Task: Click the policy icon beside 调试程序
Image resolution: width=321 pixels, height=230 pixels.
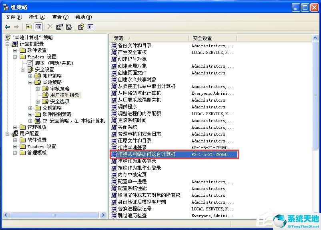Action: click(114, 107)
